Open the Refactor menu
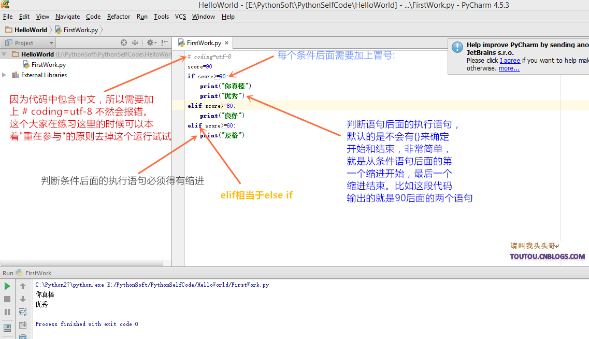 118,17
